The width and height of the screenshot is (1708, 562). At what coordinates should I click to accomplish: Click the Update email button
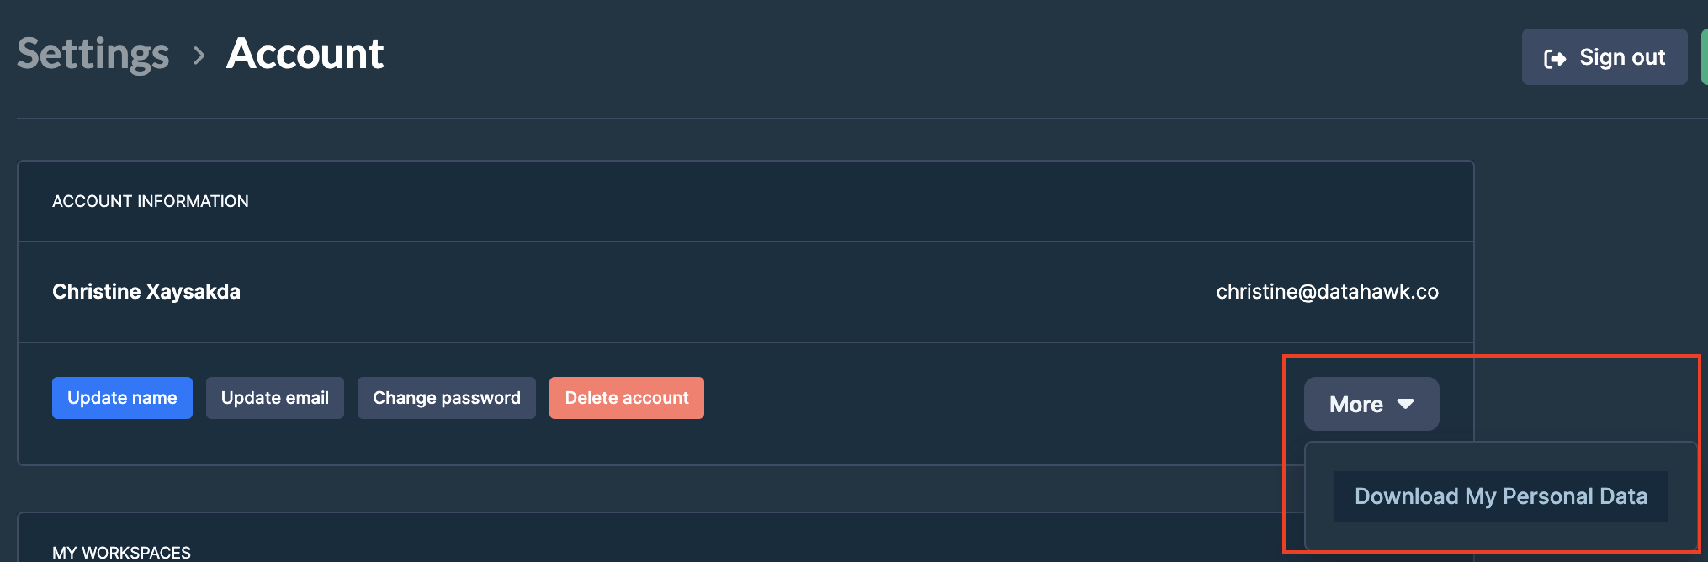[275, 398]
